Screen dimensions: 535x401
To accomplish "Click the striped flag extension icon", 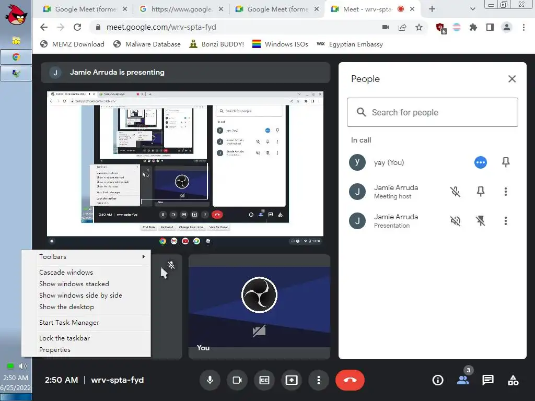I will 457,27.
